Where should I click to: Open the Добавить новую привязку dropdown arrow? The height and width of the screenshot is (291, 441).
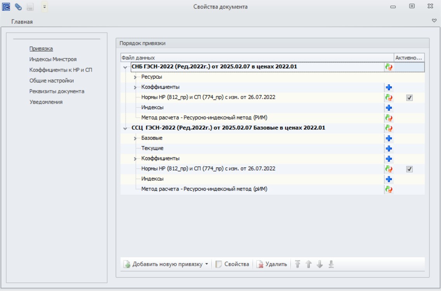click(x=207, y=264)
